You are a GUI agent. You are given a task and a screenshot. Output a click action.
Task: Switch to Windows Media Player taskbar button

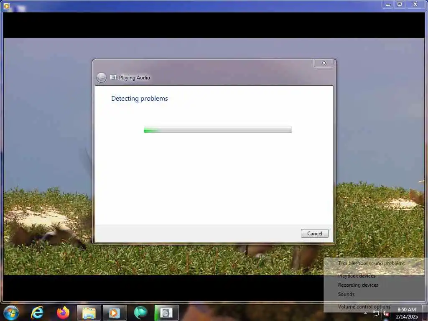(115, 313)
